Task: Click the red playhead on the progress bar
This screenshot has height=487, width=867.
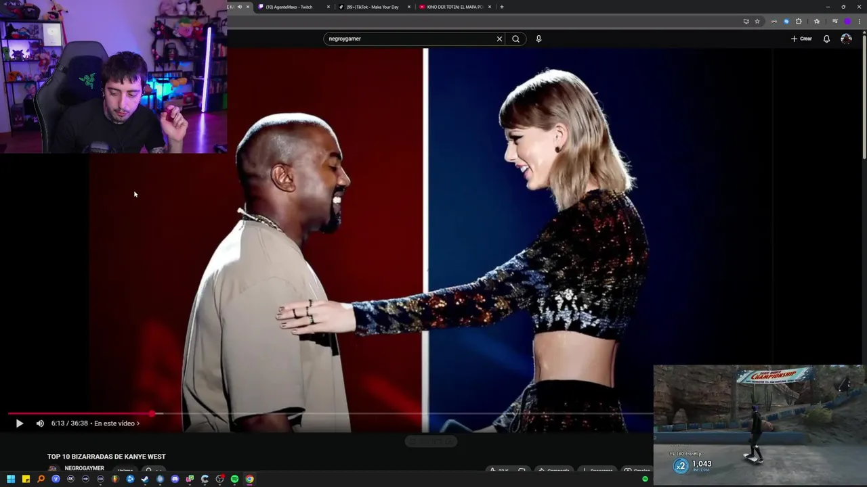Action: click(x=152, y=413)
